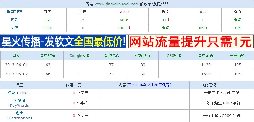Image resolution: width=254 pixels, height=122 pixels.
Task: Click the Google收录 column header
Action: click(80, 56)
